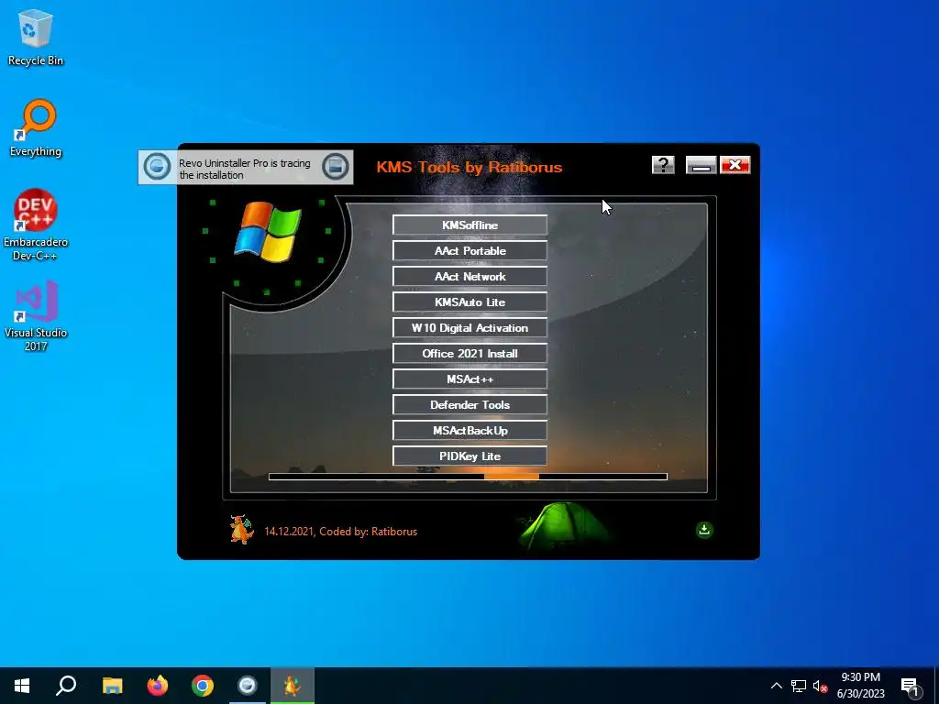Screen dimensions: 939x704
Task: Click Revo Uninstaller left round button
Action: pyautogui.click(x=157, y=167)
